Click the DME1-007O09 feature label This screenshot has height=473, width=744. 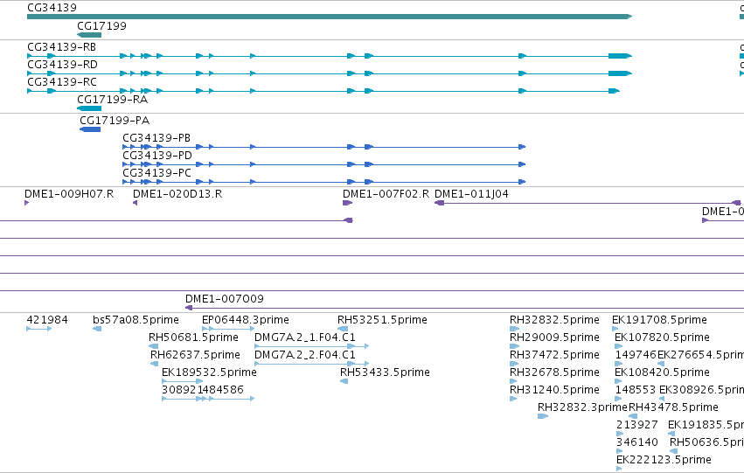point(225,299)
